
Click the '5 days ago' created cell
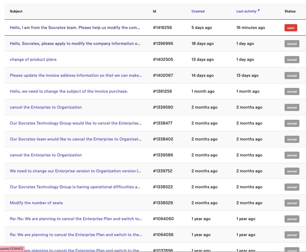[x=202, y=28]
